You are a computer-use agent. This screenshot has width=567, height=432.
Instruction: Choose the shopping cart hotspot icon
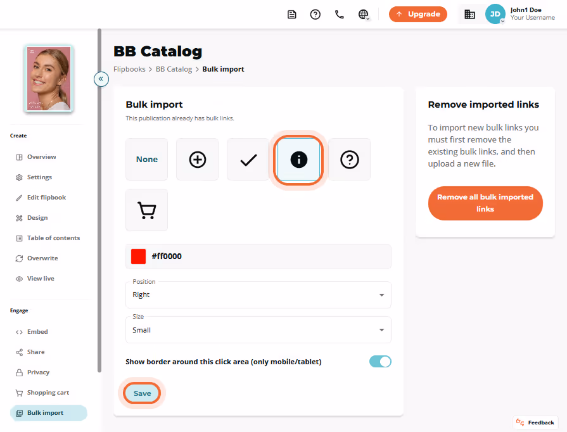pos(147,210)
